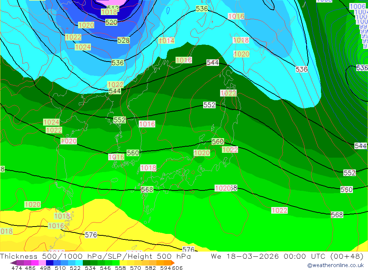
Task: Click the 570 legend value
Action: point(135,268)
